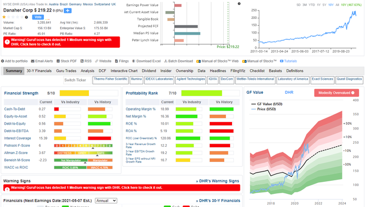Click the Switch Ticker input field
This screenshot has height=207, width=366.
point(77,80)
